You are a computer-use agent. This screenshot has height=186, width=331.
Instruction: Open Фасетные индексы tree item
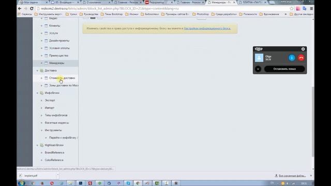click(x=56, y=123)
